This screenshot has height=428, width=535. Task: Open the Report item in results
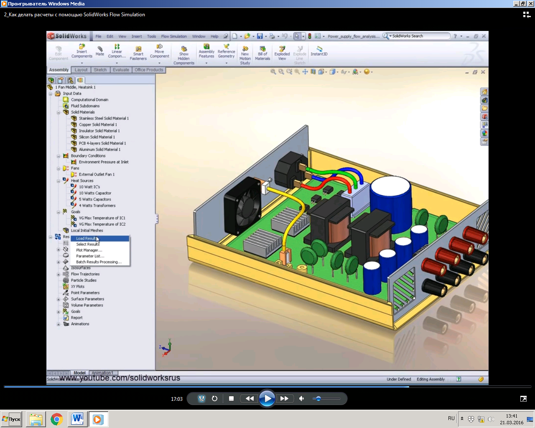[x=76, y=318]
